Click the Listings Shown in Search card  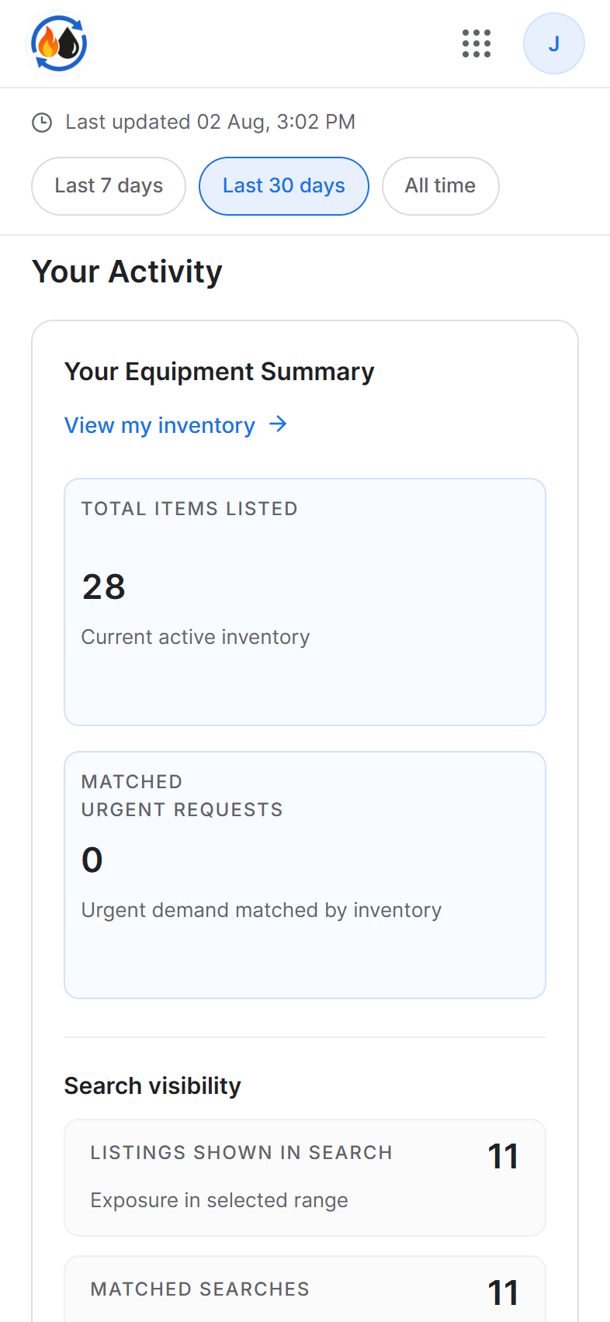pyautogui.click(x=305, y=1178)
